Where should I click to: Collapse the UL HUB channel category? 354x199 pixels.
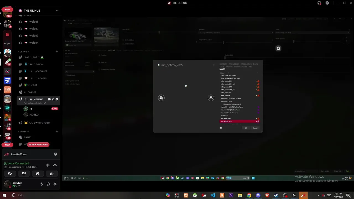[x=24, y=52]
